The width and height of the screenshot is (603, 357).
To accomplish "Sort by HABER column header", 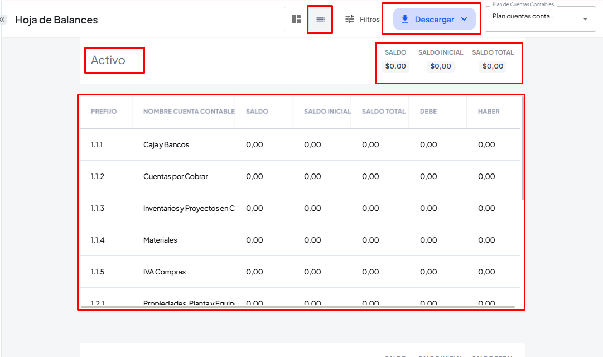I will pos(489,112).
